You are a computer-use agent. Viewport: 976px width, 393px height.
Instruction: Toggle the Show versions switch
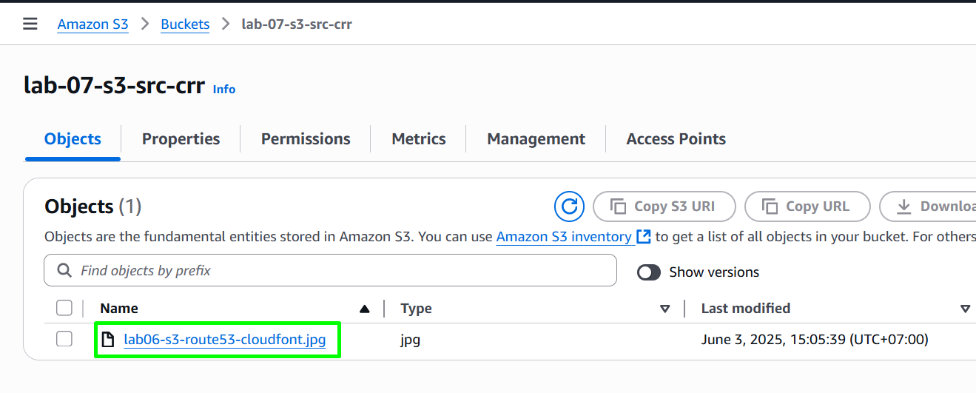point(649,272)
